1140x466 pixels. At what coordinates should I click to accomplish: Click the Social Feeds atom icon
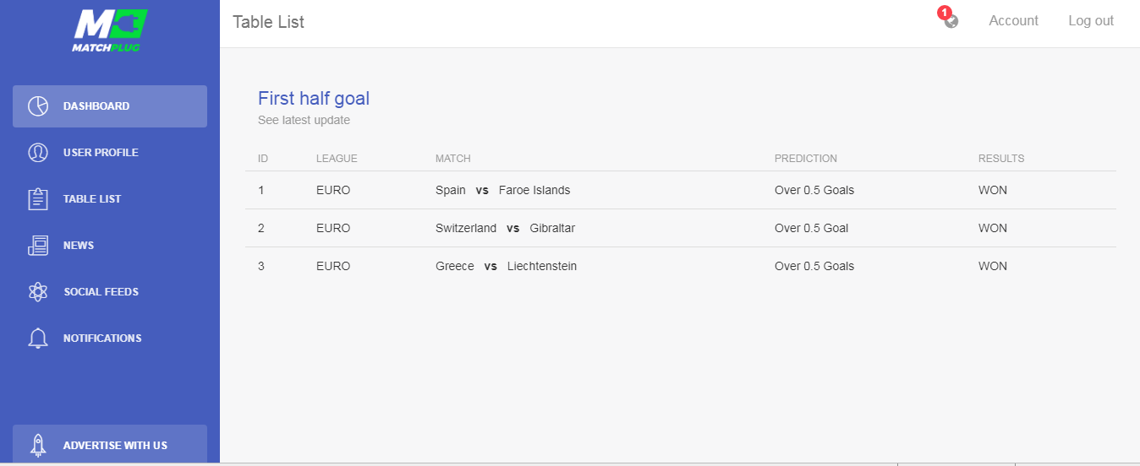(38, 292)
